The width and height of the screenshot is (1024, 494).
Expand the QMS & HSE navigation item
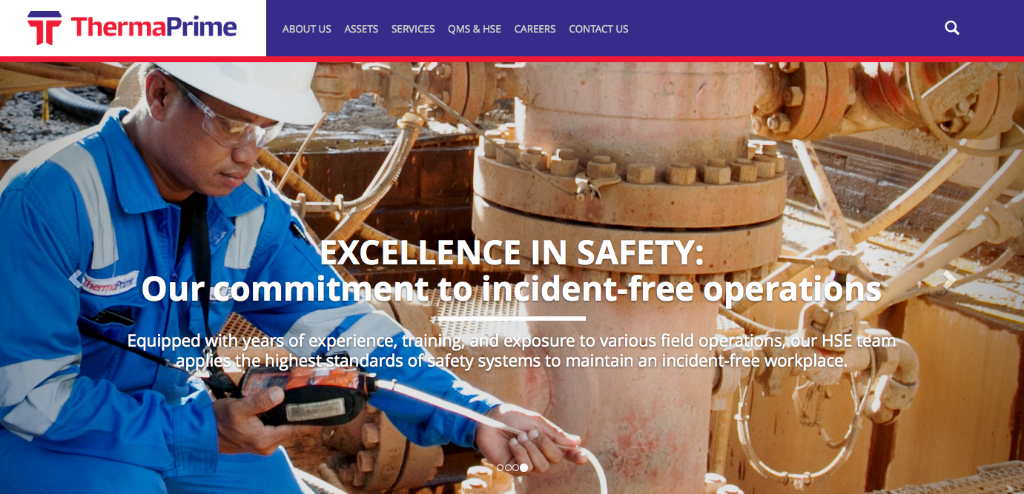coord(475,29)
